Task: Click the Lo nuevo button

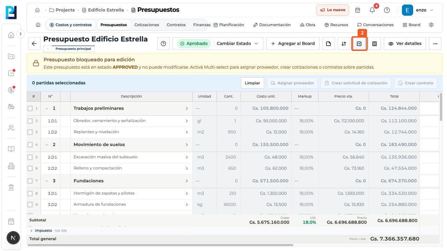Action: coord(333,10)
